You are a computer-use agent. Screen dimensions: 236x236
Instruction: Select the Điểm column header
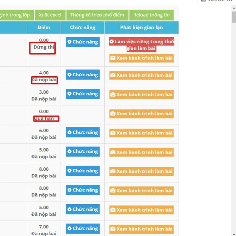pyautogui.click(x=44, y=27)
